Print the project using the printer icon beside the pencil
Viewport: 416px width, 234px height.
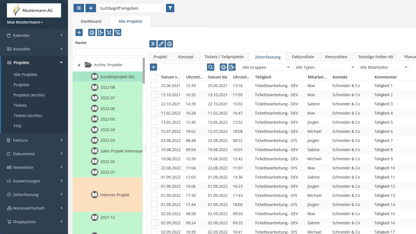point(169,44)
